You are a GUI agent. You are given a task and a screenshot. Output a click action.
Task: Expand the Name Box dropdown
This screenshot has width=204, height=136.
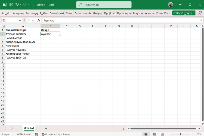(20, 20)
